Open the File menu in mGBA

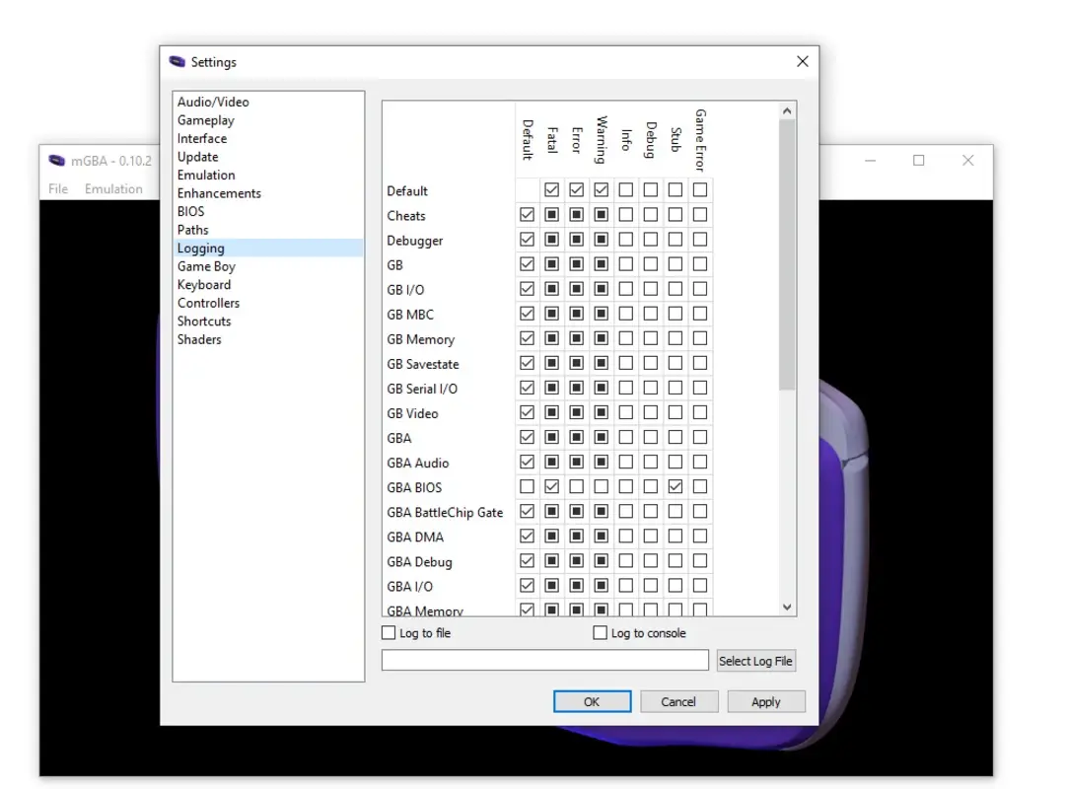click(57, 189)
